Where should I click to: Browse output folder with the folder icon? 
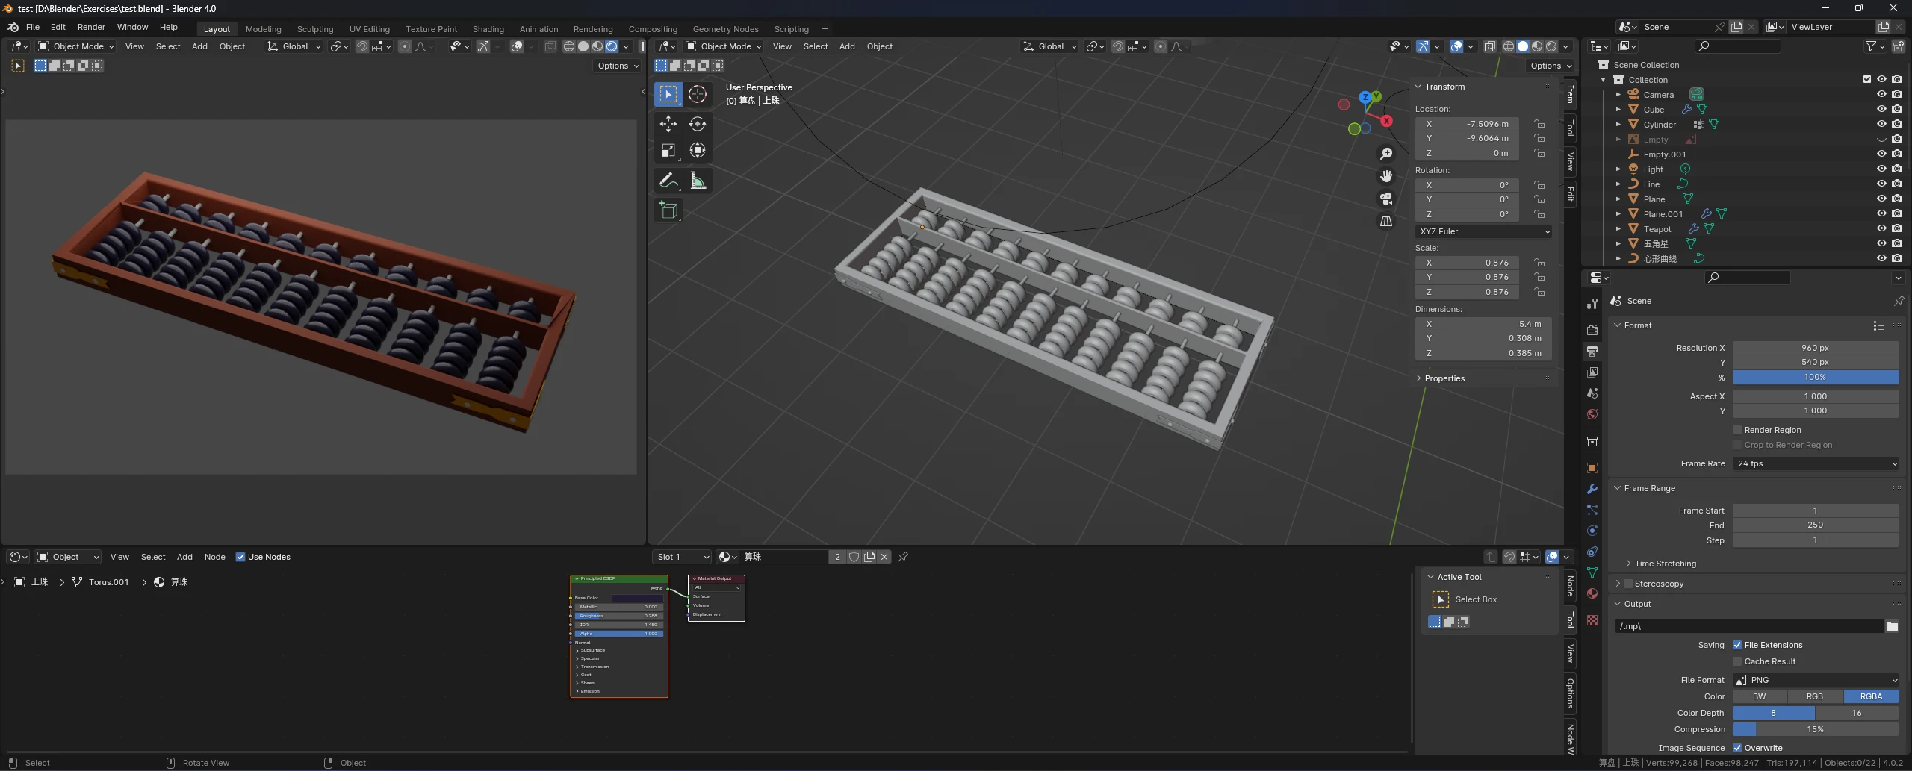1892,626
